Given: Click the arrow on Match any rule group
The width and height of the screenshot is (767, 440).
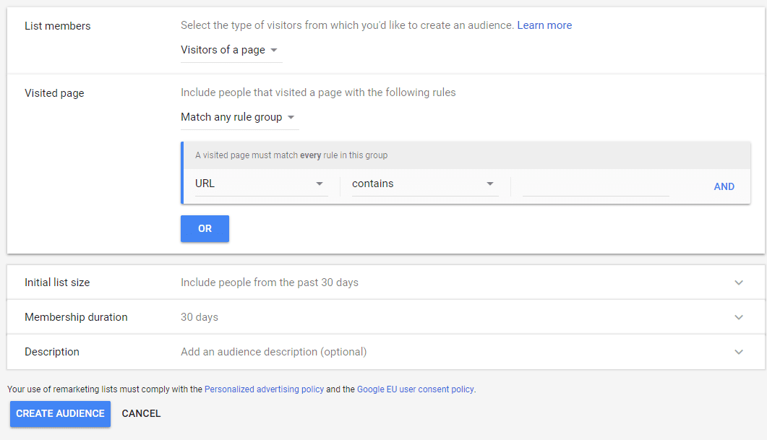Looking at the screenshot, I should [x=291, y=117].
